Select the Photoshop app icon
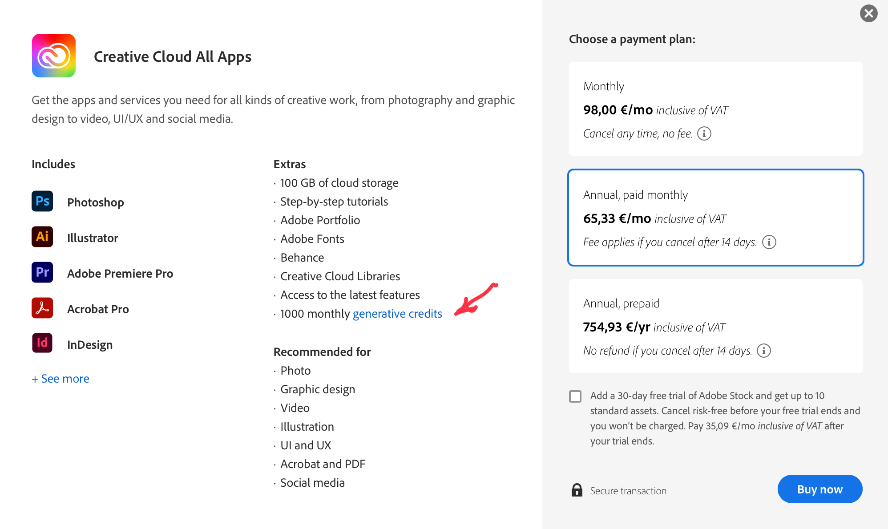This screenshot has height=529, width=888. 42,202
